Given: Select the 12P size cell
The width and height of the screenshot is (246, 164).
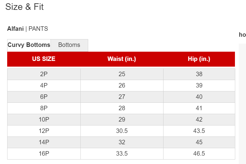Looking at the screenshot, I should point(44,131).
